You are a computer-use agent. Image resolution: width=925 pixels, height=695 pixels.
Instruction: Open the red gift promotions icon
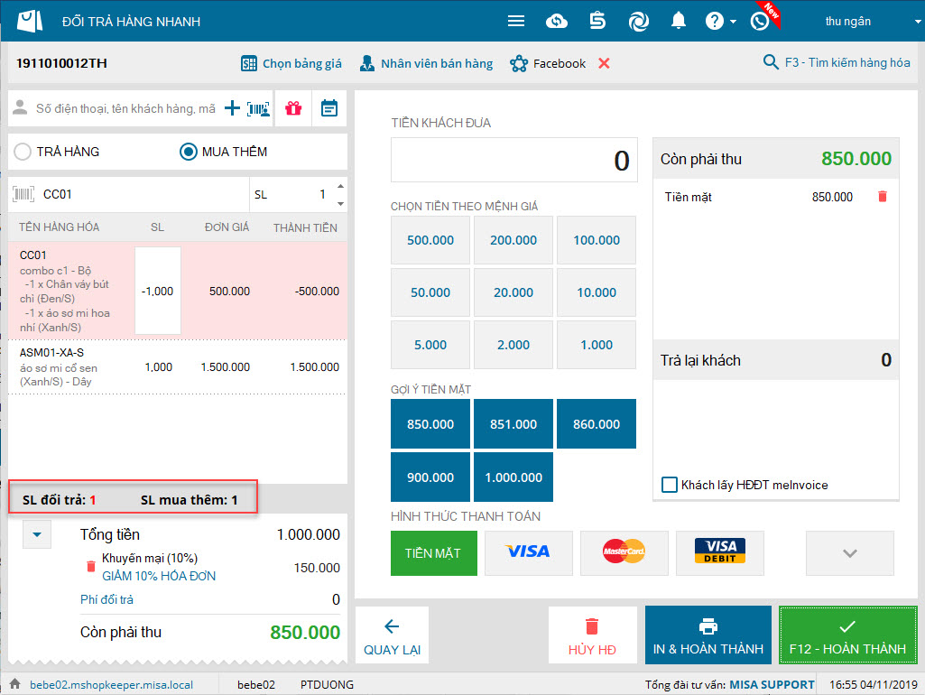(293, 108)
